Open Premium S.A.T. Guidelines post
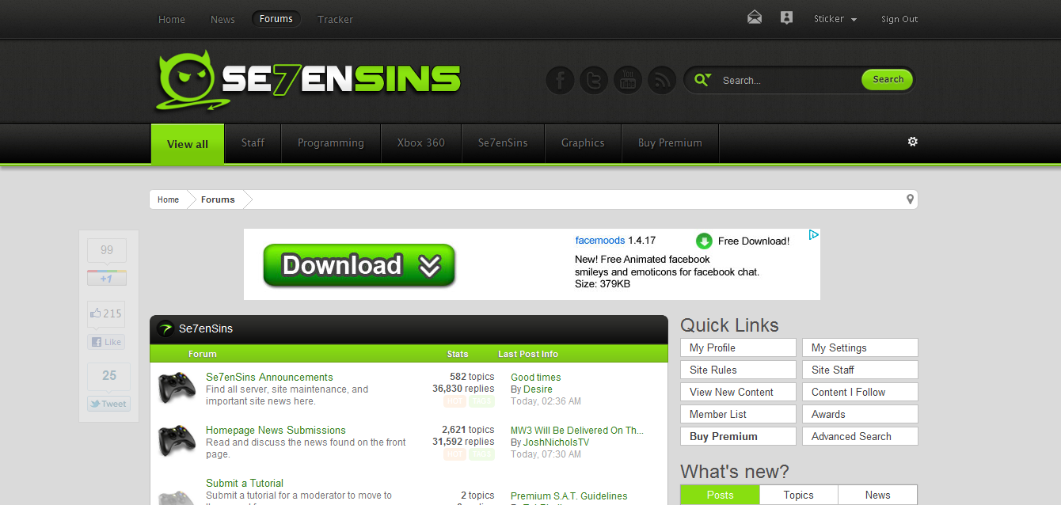 click(x=569, y=496)
